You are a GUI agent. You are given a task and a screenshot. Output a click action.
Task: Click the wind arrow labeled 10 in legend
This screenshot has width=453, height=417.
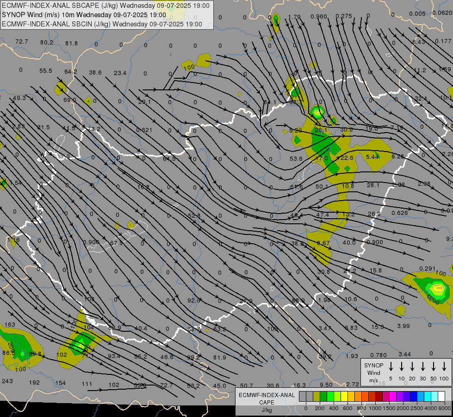click(402, 366)
